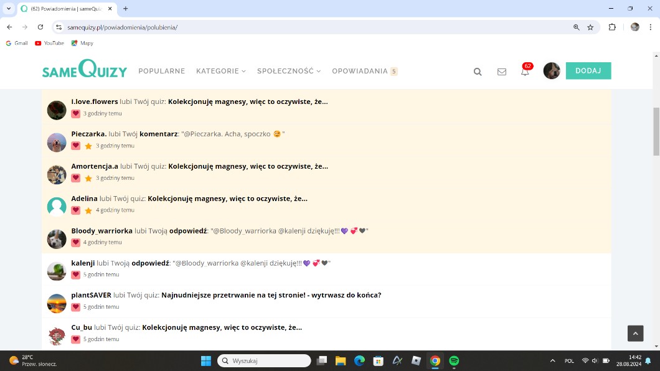Open the messages envelope icon
The height and width of the screenshot is (371, 660).
pyautogui.click(x=502, y=72)
